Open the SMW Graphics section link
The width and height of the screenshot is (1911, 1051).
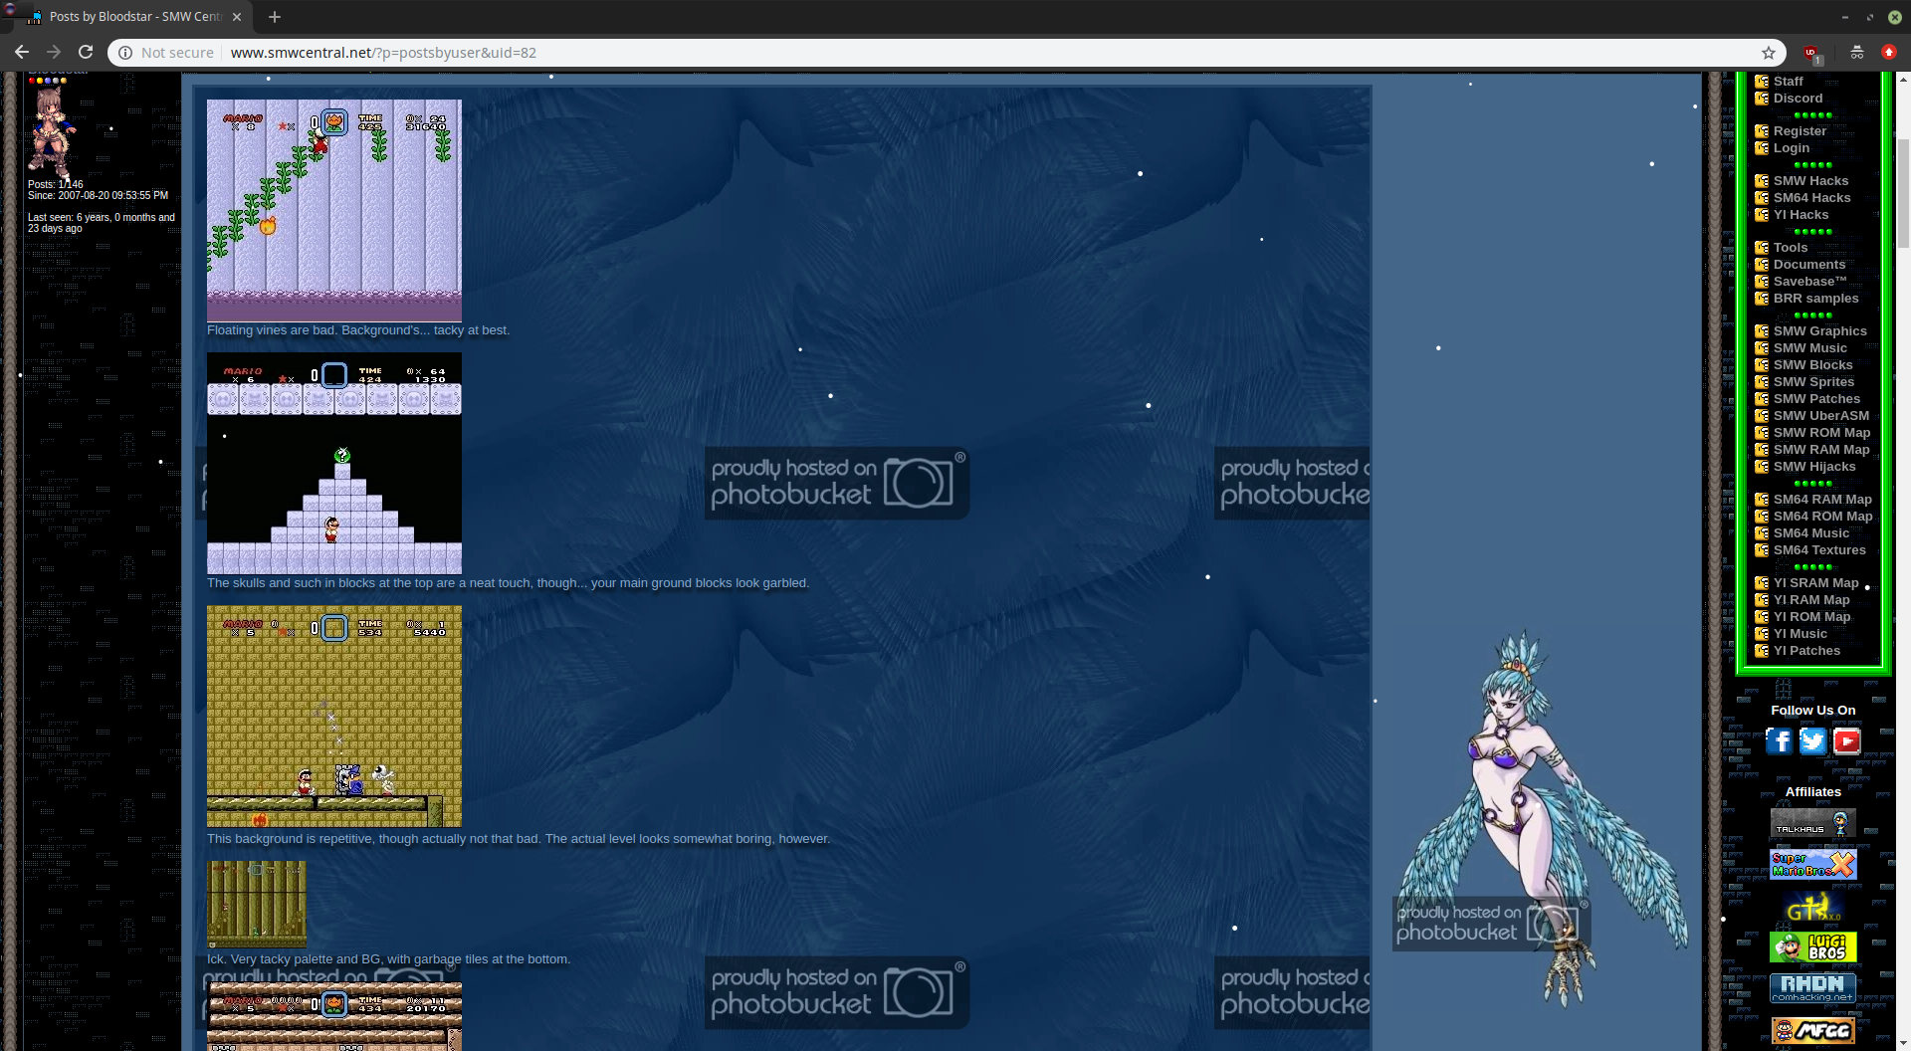1819,331
